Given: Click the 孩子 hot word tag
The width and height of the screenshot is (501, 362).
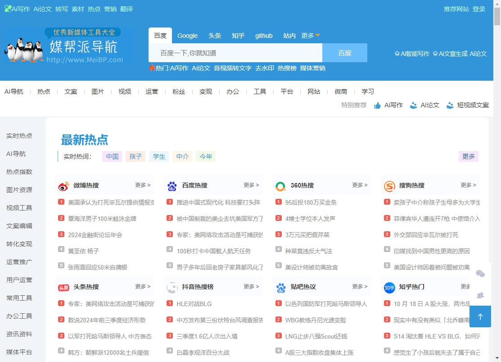Looking at the screenshot, I should pyautogui.click(x=135, y=156).
